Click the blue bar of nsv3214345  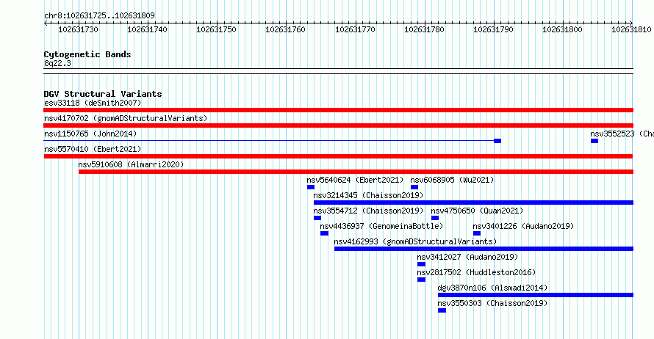click(473, 203)
